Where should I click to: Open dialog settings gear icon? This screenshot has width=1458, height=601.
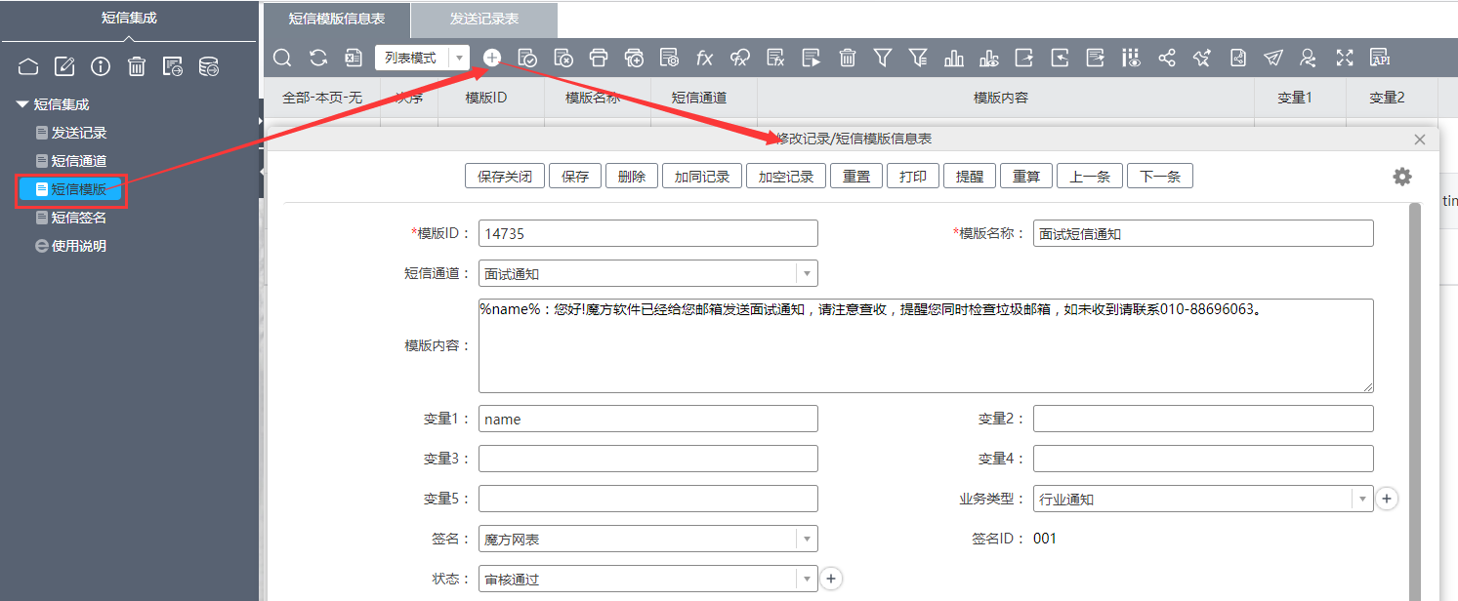pyautogui.click(x=1402, y=177)
